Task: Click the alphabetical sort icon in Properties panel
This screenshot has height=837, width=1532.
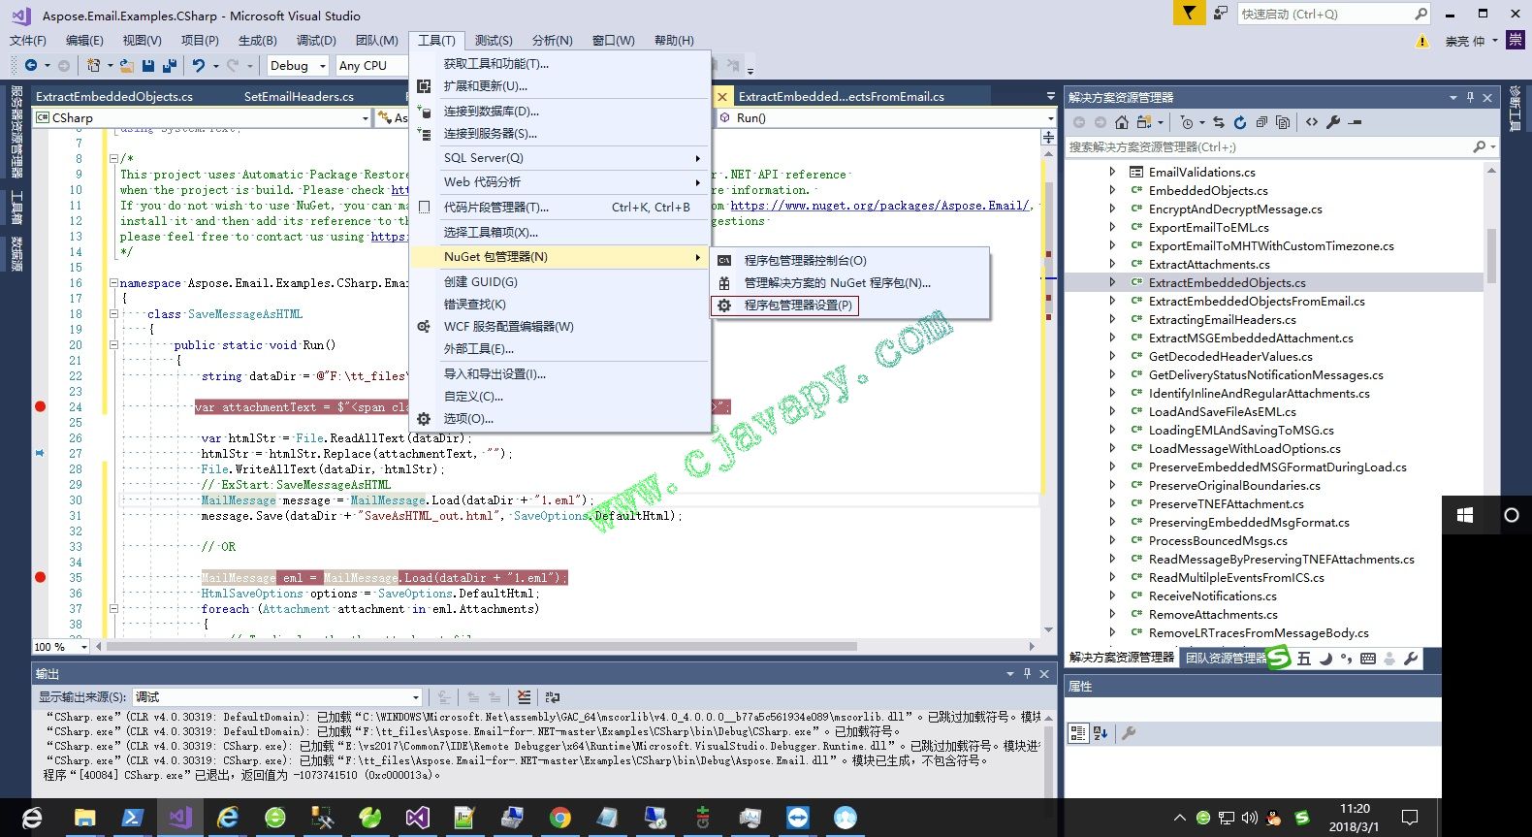Action: pyautogui.click(x=1101, y=733)
